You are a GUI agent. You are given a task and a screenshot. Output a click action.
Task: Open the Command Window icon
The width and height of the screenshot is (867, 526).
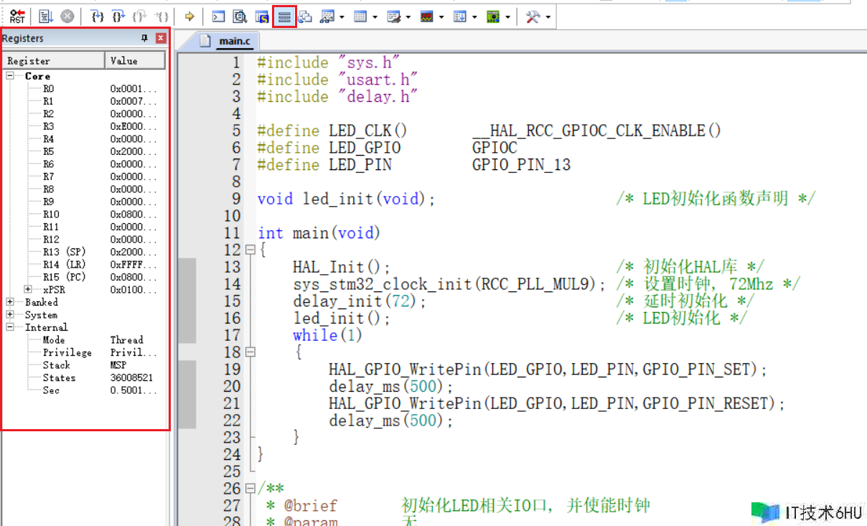point(218,17)
